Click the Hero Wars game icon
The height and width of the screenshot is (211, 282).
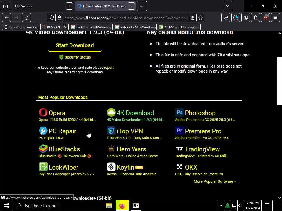pyautogui.click(x=111, y=149)
